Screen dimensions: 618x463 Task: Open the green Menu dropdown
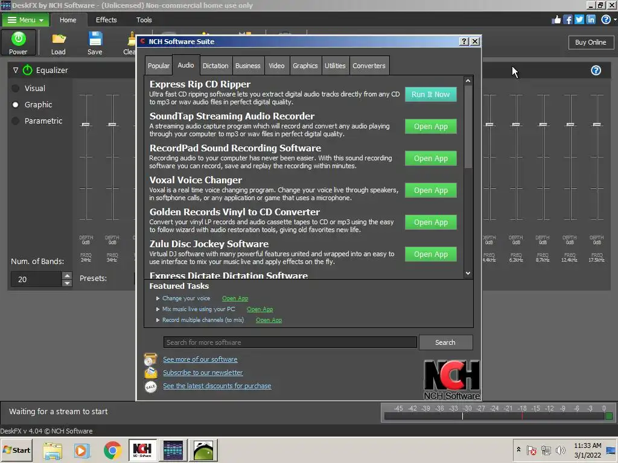[x=25, y=20]
